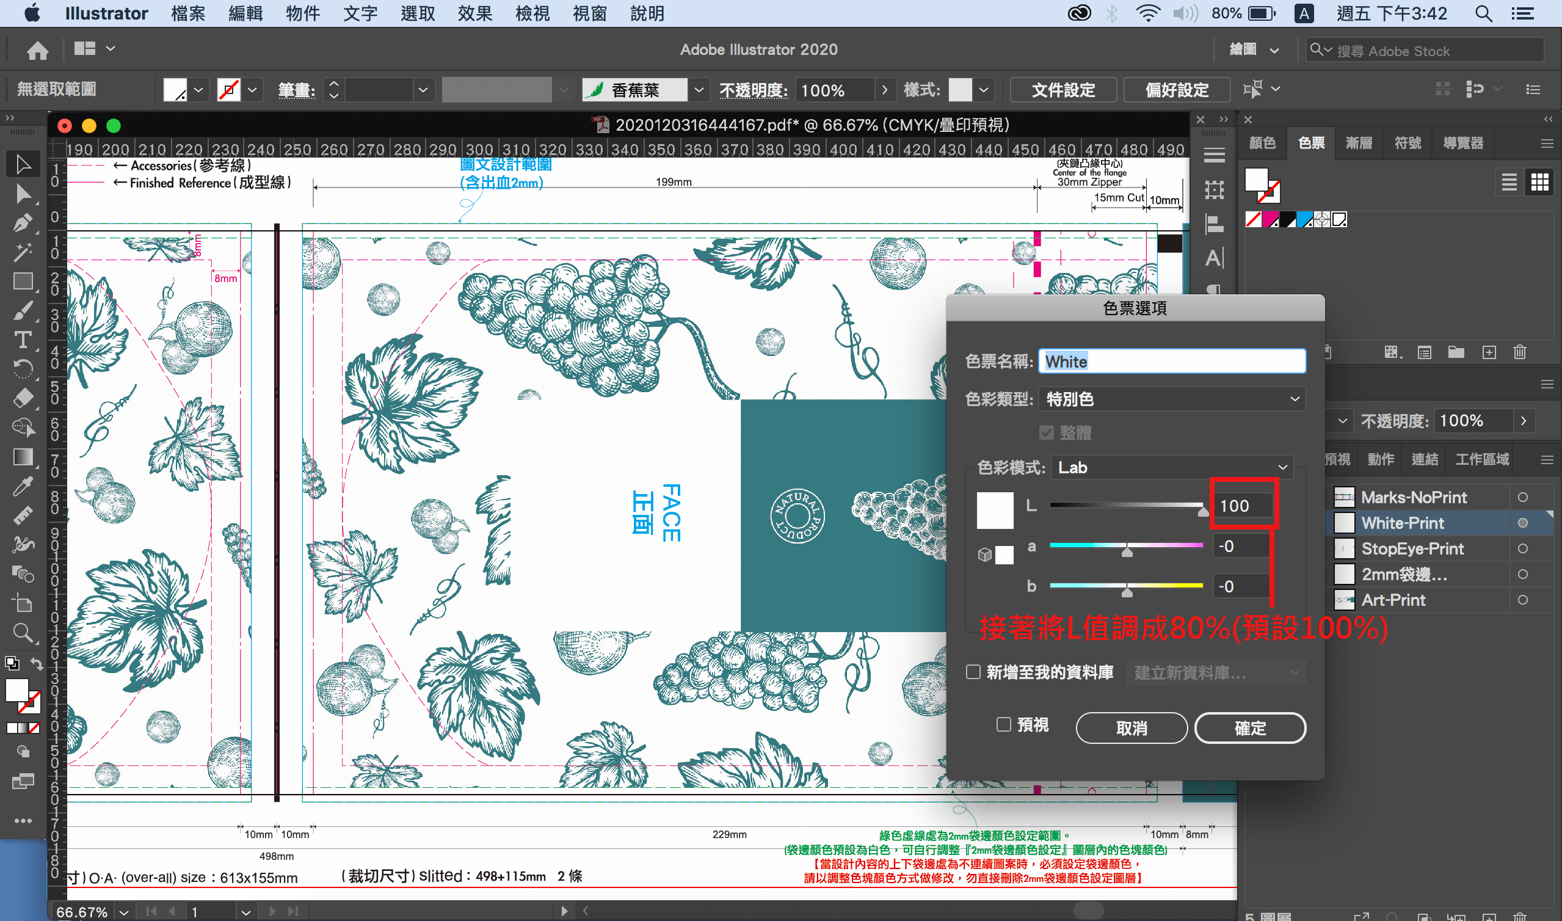Open the 效果 menu
The height and width of the screenshot is (921, 1562).
click(x=474, y=13)
